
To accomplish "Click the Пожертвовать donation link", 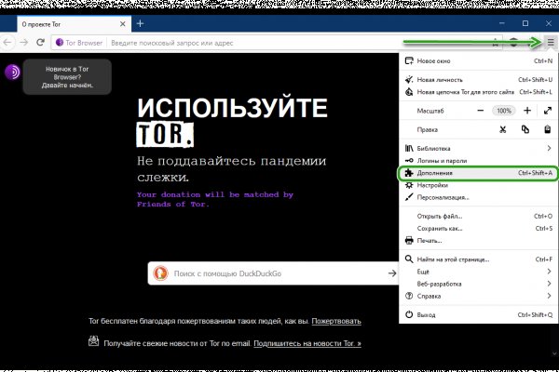I will tap(336, 321).
